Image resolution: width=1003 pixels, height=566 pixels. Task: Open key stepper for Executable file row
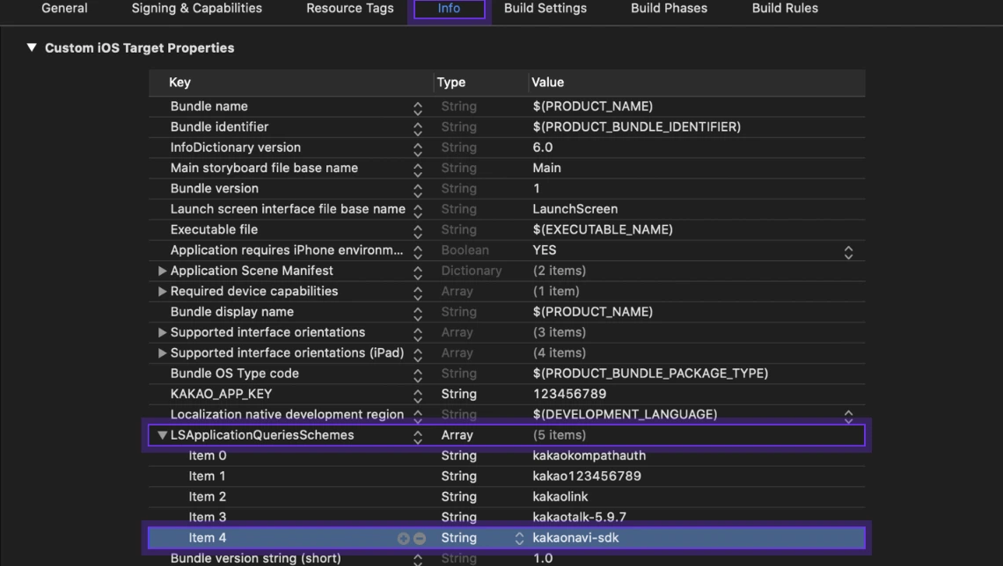(x=418, y=231)
